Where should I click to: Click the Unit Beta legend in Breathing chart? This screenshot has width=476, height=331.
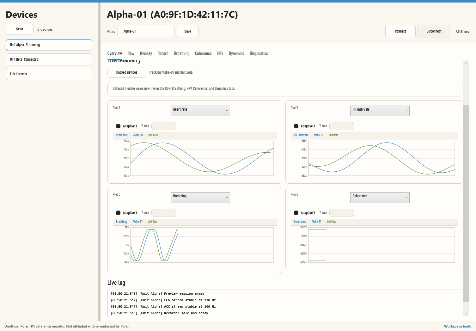152,222
